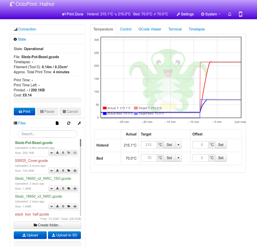Open Bed target temperature preset dropdown
The width and height of the screenshot is (257, 247).
pyautogui.click(x=178, y=158)
